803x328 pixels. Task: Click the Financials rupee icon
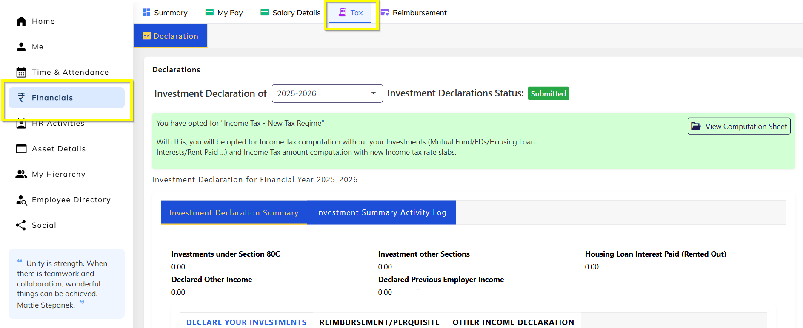[x=21, y=98]
